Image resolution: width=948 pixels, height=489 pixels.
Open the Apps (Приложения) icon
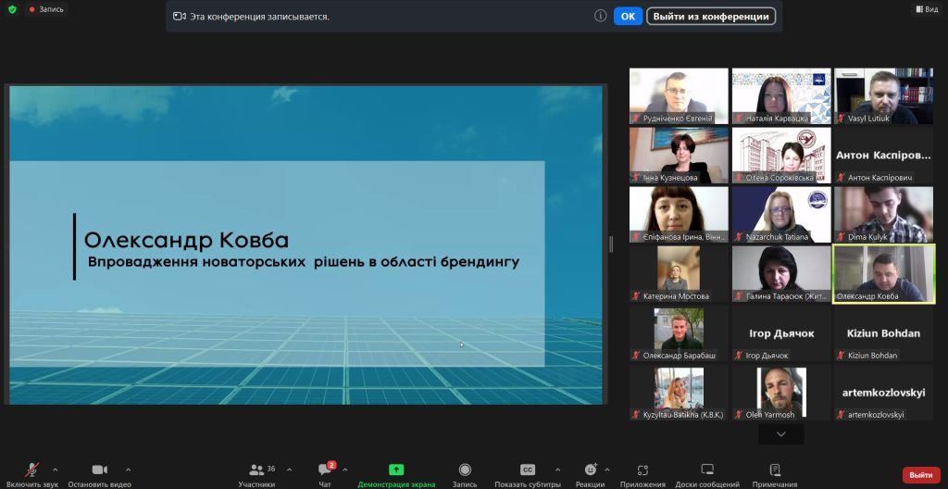[642, 470]
